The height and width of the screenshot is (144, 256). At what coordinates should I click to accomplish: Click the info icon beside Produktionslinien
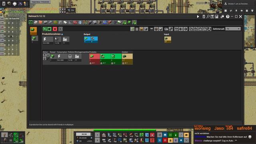coord(62,34)
